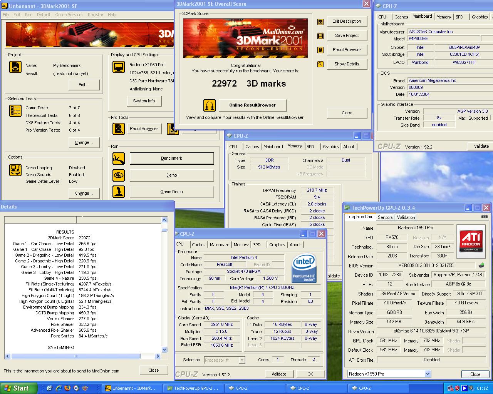Click the Pro Tools ResultBrowser magnifier icon

[119, 129]
